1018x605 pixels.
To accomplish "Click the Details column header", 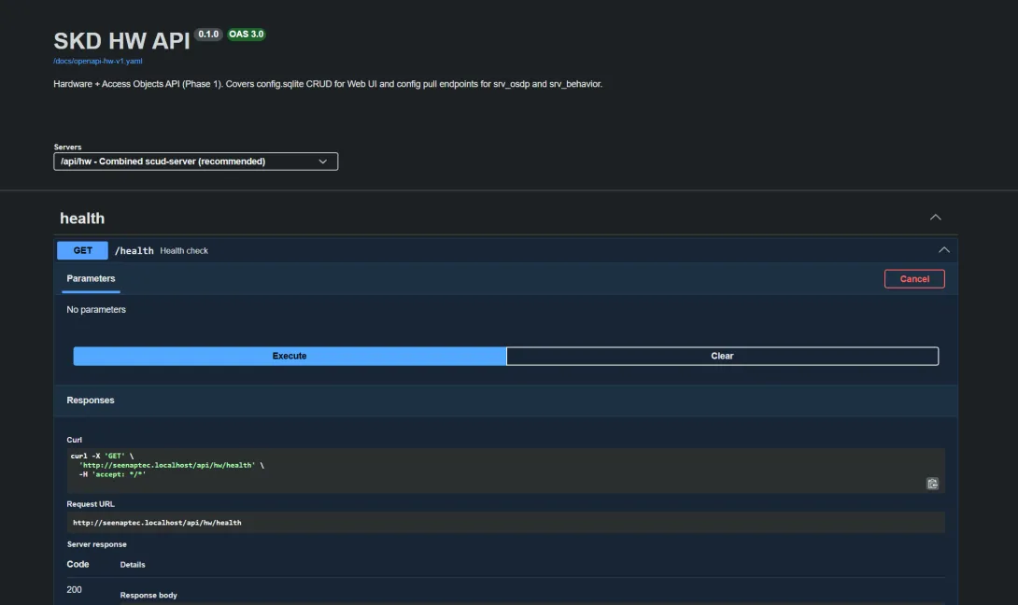I will (x=133, y=565).
